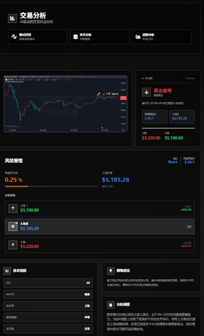Click the status dot next to AI 分析
Screen dimensions: 204x336
[142, 79]
